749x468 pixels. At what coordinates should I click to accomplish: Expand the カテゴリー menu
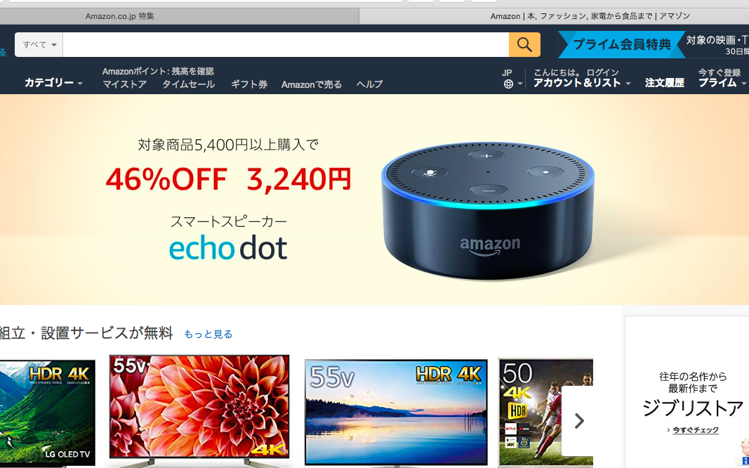pos(53,83)
